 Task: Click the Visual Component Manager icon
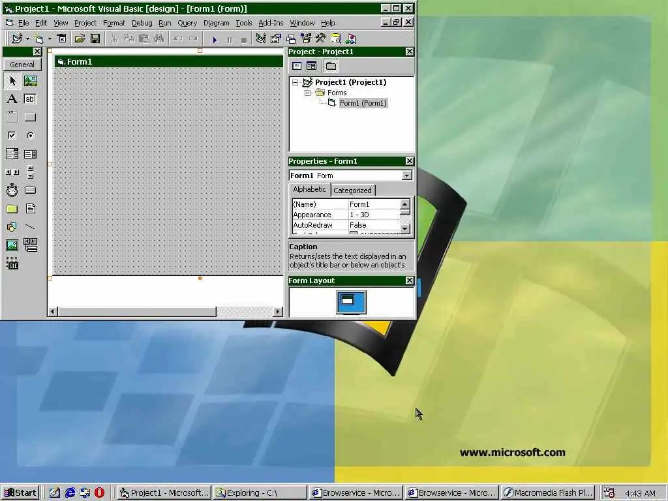(x=351, y=38)
